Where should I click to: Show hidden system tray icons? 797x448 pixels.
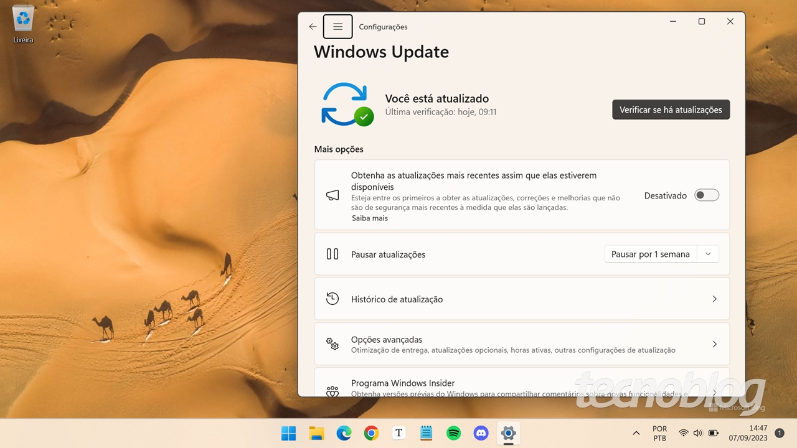point(636,433)
